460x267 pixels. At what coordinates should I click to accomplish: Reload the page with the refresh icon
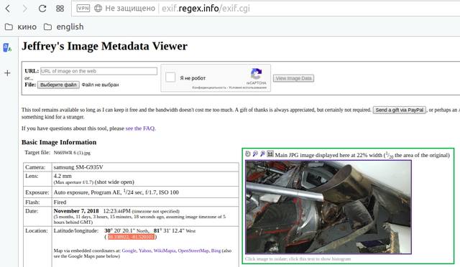point(42,9)
